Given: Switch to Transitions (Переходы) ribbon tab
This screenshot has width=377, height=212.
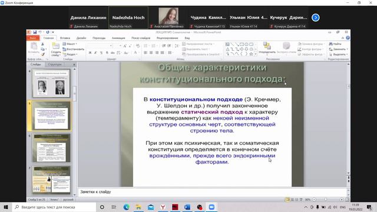Looking at the screenshot, I should pos(99,38).
